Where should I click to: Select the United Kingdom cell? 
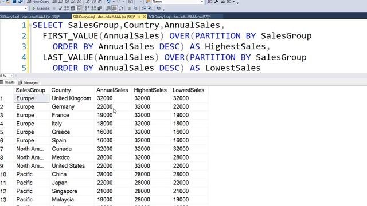[71, 98]
